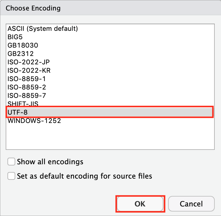
Task: Confirm with the OK button
Action: point(140,204)
